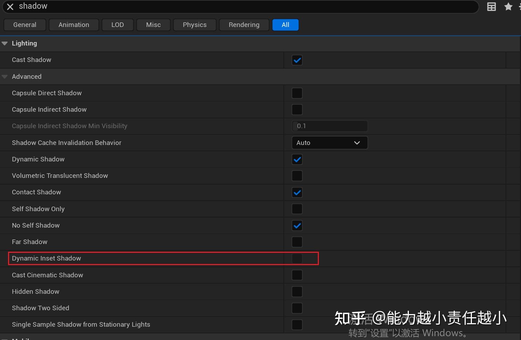
Task: Switch to the Rendering tab
Action: pyautogui.click(x=244, y=25)
